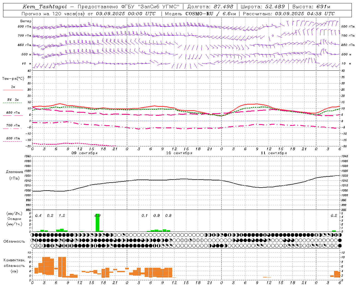Viewport: 356px width, 285px height.
Task: Click the 0.8 precipitation value
Action: 168,215
